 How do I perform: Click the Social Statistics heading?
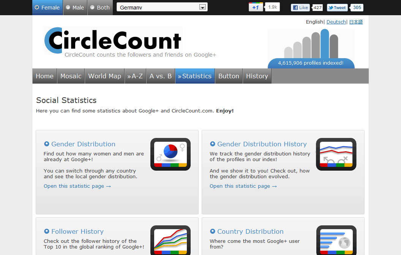tap(66, 100)
